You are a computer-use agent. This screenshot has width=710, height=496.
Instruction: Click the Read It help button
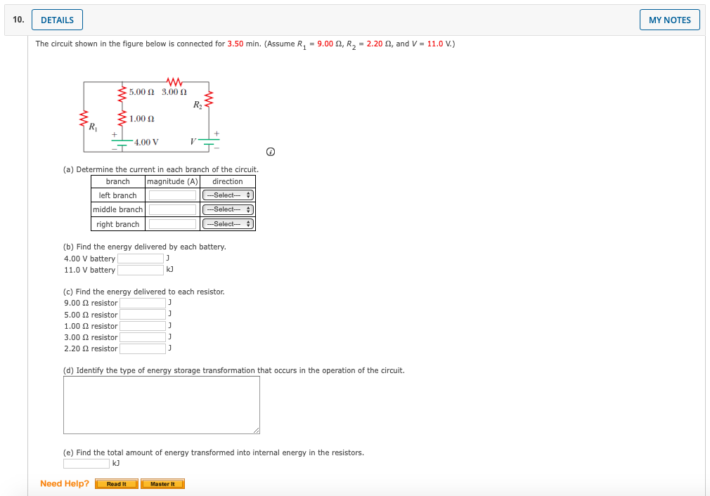point(117,484)
